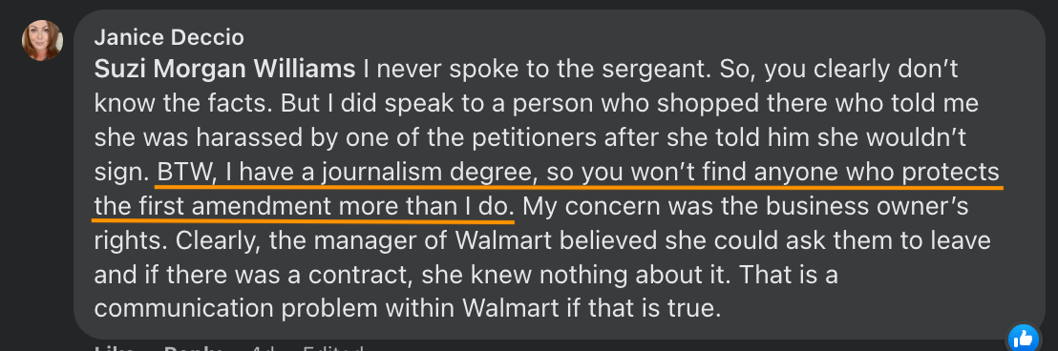Click the word 'petitioners' in the comment
The height and width of the screenshot is (351, 1058).
point(528,138)
